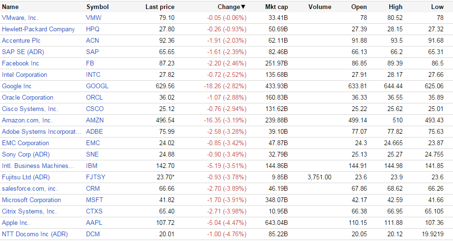Open the Apple Inc. company link

(x=16, y=222)
